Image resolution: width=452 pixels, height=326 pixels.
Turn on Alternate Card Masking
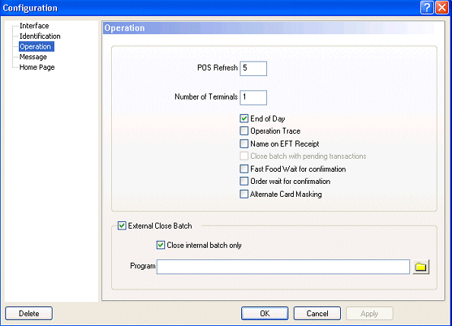point(244,194)
